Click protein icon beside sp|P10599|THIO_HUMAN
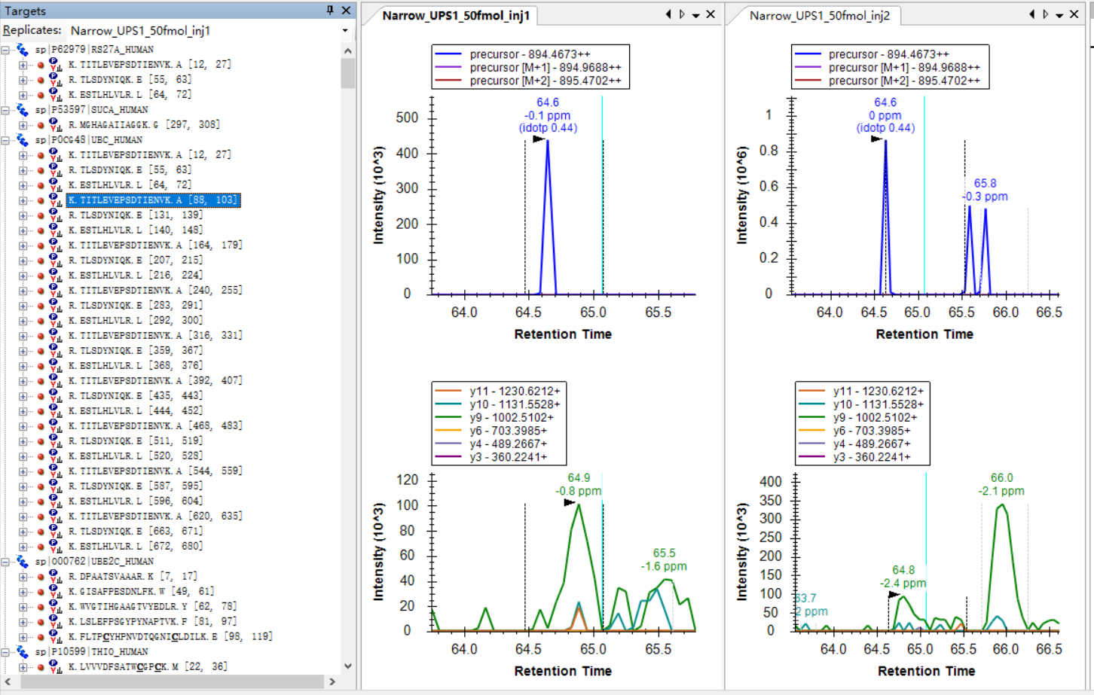 pyautogui.click(x=23, y=652)
